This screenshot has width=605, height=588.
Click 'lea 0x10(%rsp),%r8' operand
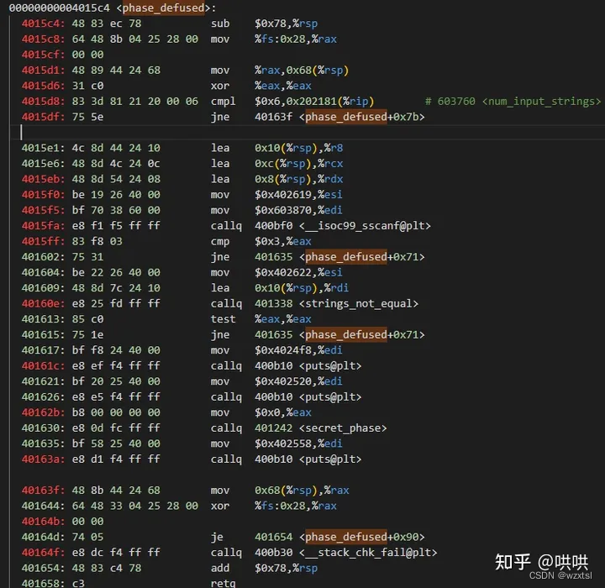tap(298, 148)
